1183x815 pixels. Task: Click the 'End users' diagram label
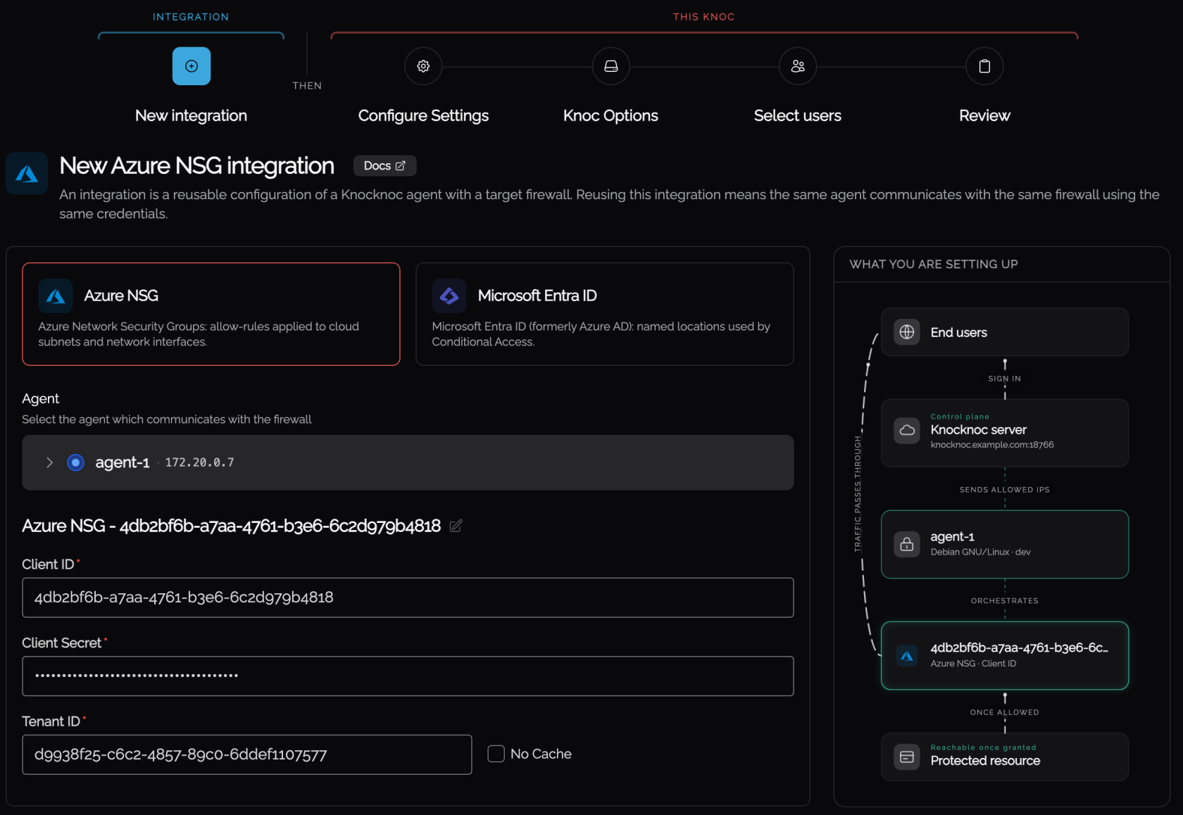(x=958, y=332)
